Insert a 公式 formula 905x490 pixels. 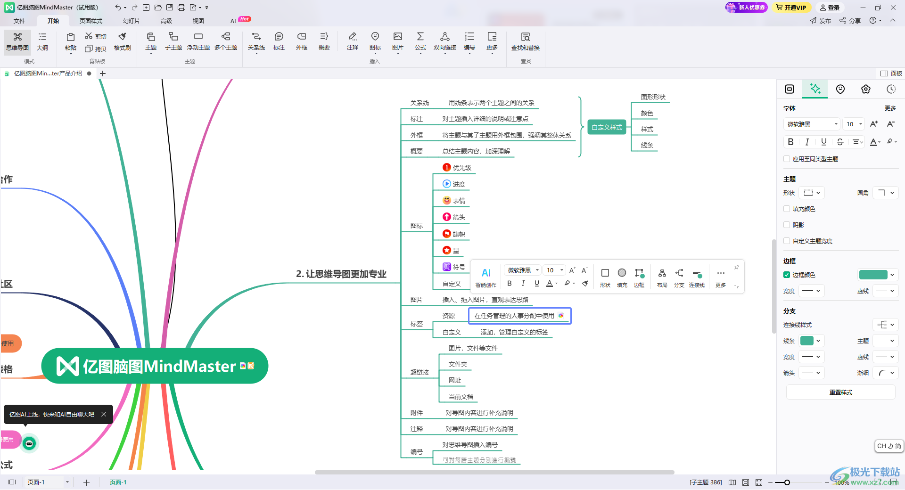pos(420,41)
